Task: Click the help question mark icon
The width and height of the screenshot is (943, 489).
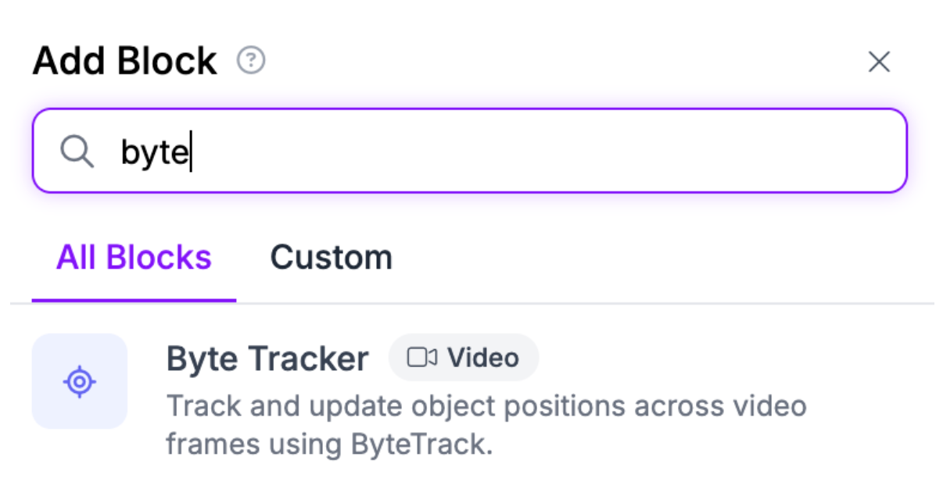Action: click(251, 60)
